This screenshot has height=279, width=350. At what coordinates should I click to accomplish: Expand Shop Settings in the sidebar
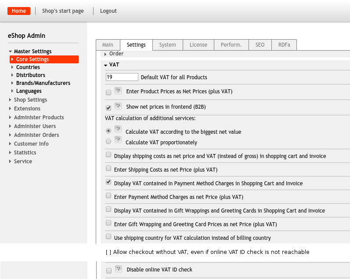pos(30,100)
